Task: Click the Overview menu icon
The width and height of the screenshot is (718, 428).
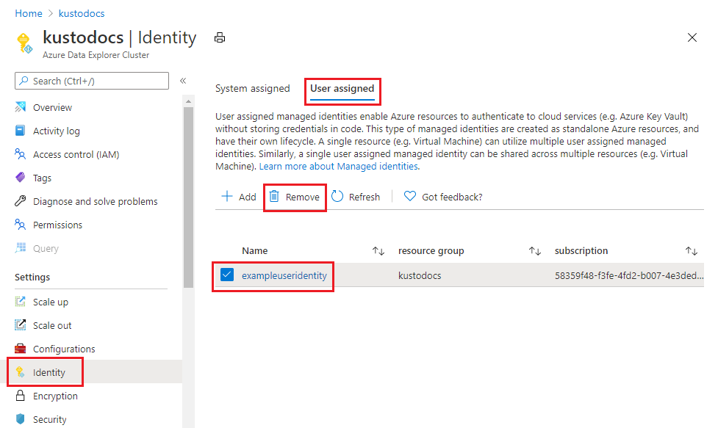Action: tap(20, 107)
